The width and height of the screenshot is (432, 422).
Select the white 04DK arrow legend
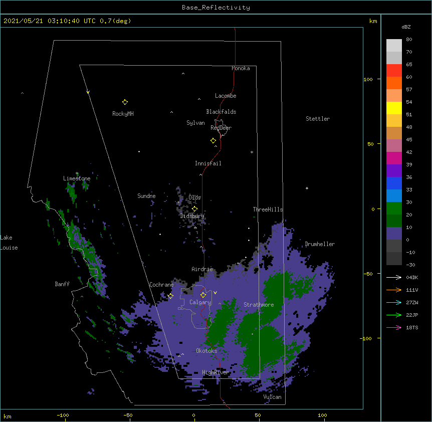click(x=394, y=277)
